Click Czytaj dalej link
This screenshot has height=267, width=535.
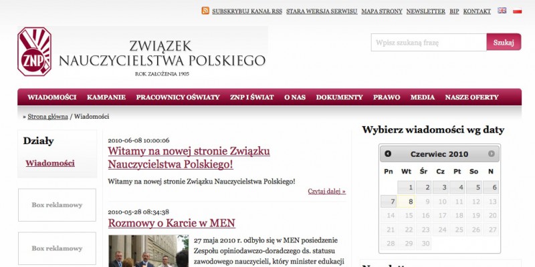coord(326,192)
